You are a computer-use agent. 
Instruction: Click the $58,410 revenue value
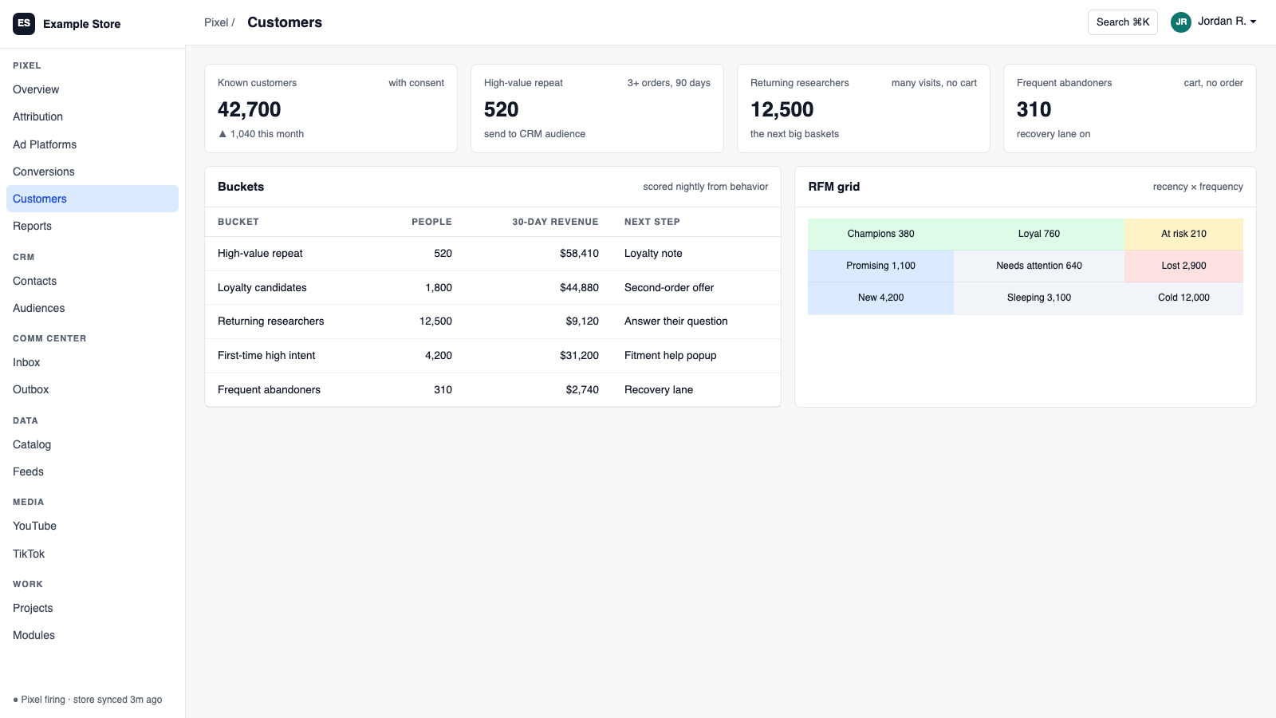click(x=579, y=254)
